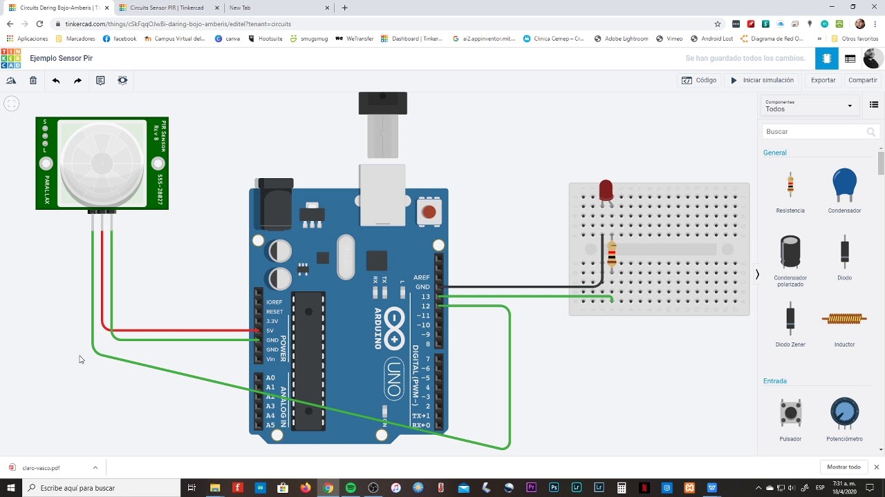Image resolution: width=885 pixels, height=497 pixels.
Task: Start simulation with Iniciar simulación
Action: (763, 80)
